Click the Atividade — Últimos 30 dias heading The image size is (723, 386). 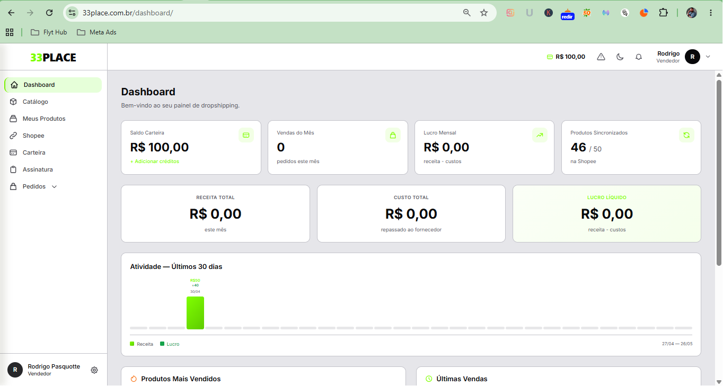click(x=176, y=267)
